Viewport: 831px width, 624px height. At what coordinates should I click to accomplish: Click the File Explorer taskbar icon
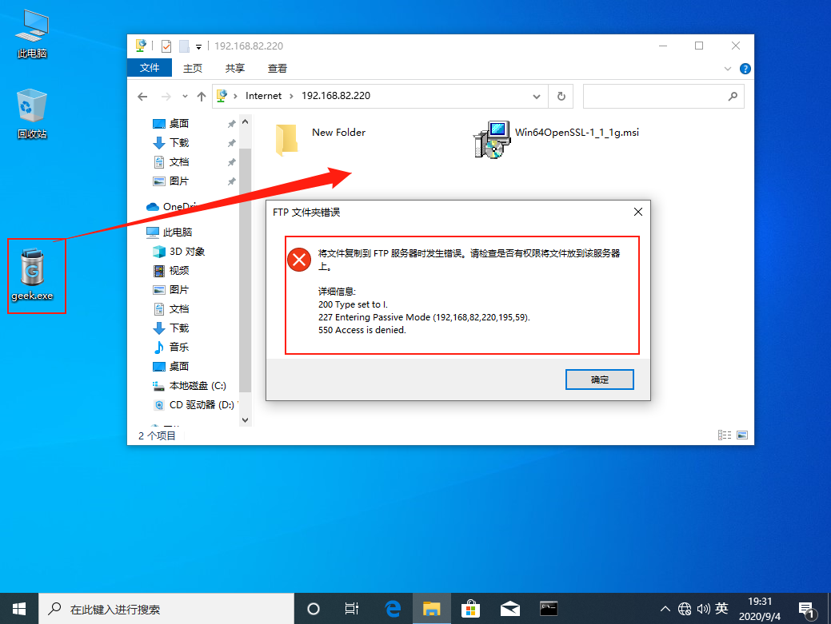coord(431,609)
